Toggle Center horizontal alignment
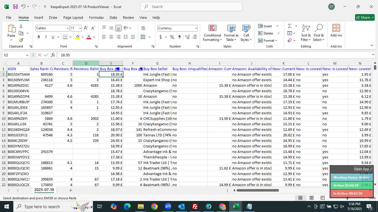This screenshot has width=378, height=212. coord(111,37)
